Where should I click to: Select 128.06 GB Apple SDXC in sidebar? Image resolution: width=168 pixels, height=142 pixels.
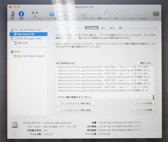(x=29, y=39)
